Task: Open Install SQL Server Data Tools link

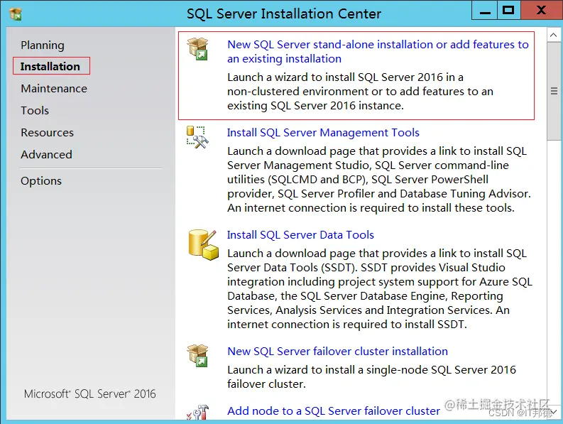Action: point(300,234)
